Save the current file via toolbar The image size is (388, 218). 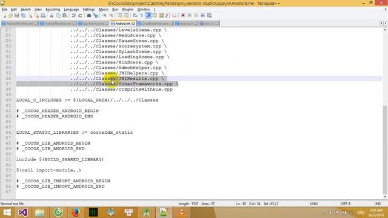click(16, 16)
